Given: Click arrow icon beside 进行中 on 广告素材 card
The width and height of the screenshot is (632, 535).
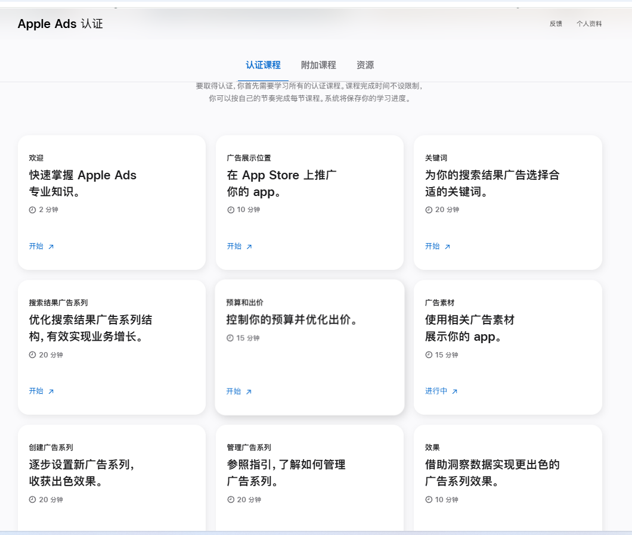Looking at the screenshot, I should (x=455, y=391).
